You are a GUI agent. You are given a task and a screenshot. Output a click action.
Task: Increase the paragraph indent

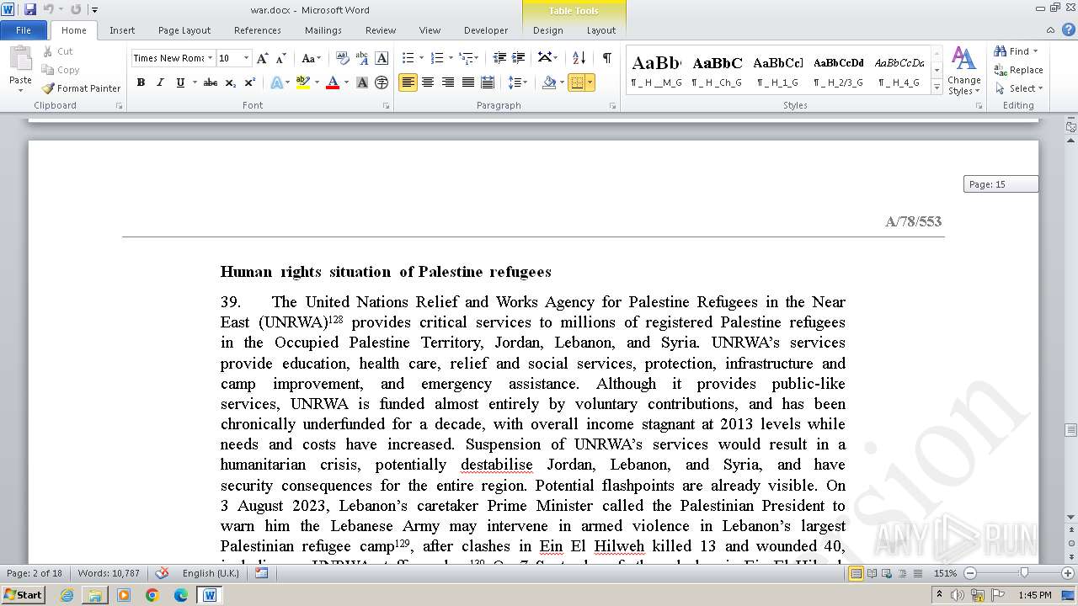click(x=519, y=58)
